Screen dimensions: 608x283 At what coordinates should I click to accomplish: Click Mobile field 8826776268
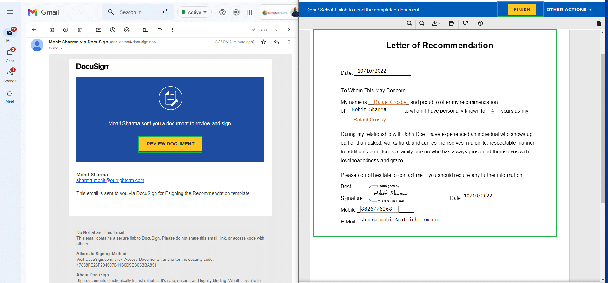[x=380, y=209]
